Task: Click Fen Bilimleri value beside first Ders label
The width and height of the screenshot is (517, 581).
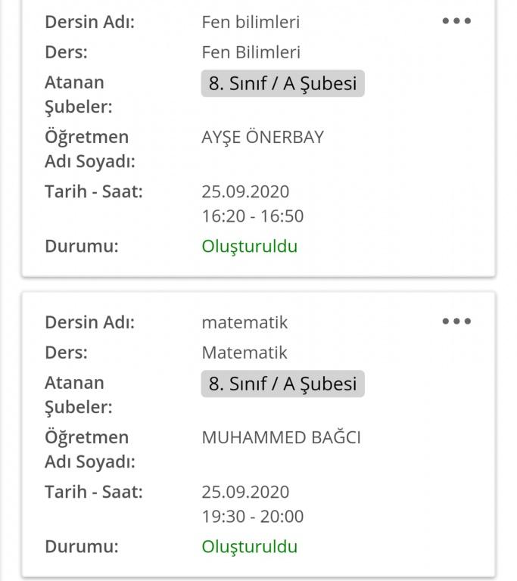Action: click(x=251, y=52)
